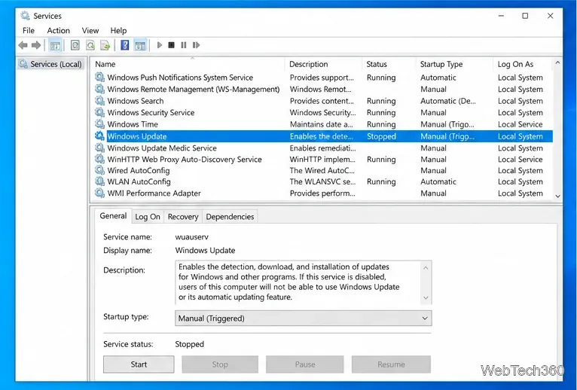577x390 pixels.
Task: Select the Windows Search service name
Action: click(x=136, y=101)
